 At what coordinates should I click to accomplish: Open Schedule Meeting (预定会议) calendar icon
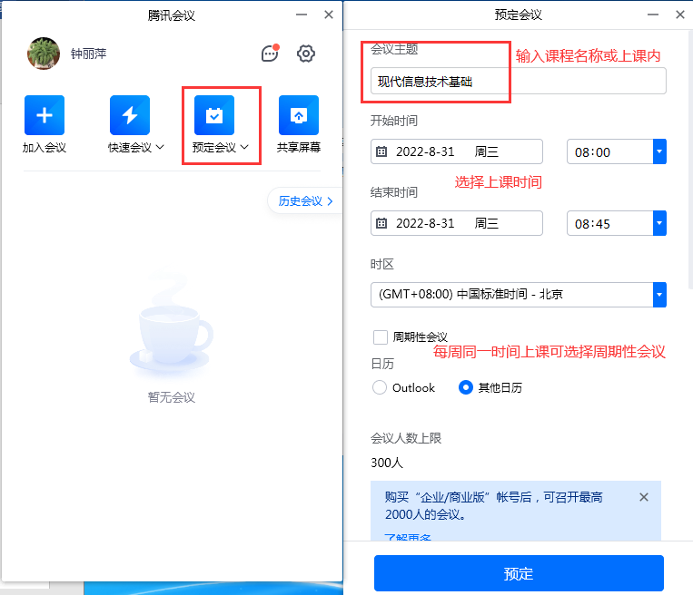[x=214, y=115]
